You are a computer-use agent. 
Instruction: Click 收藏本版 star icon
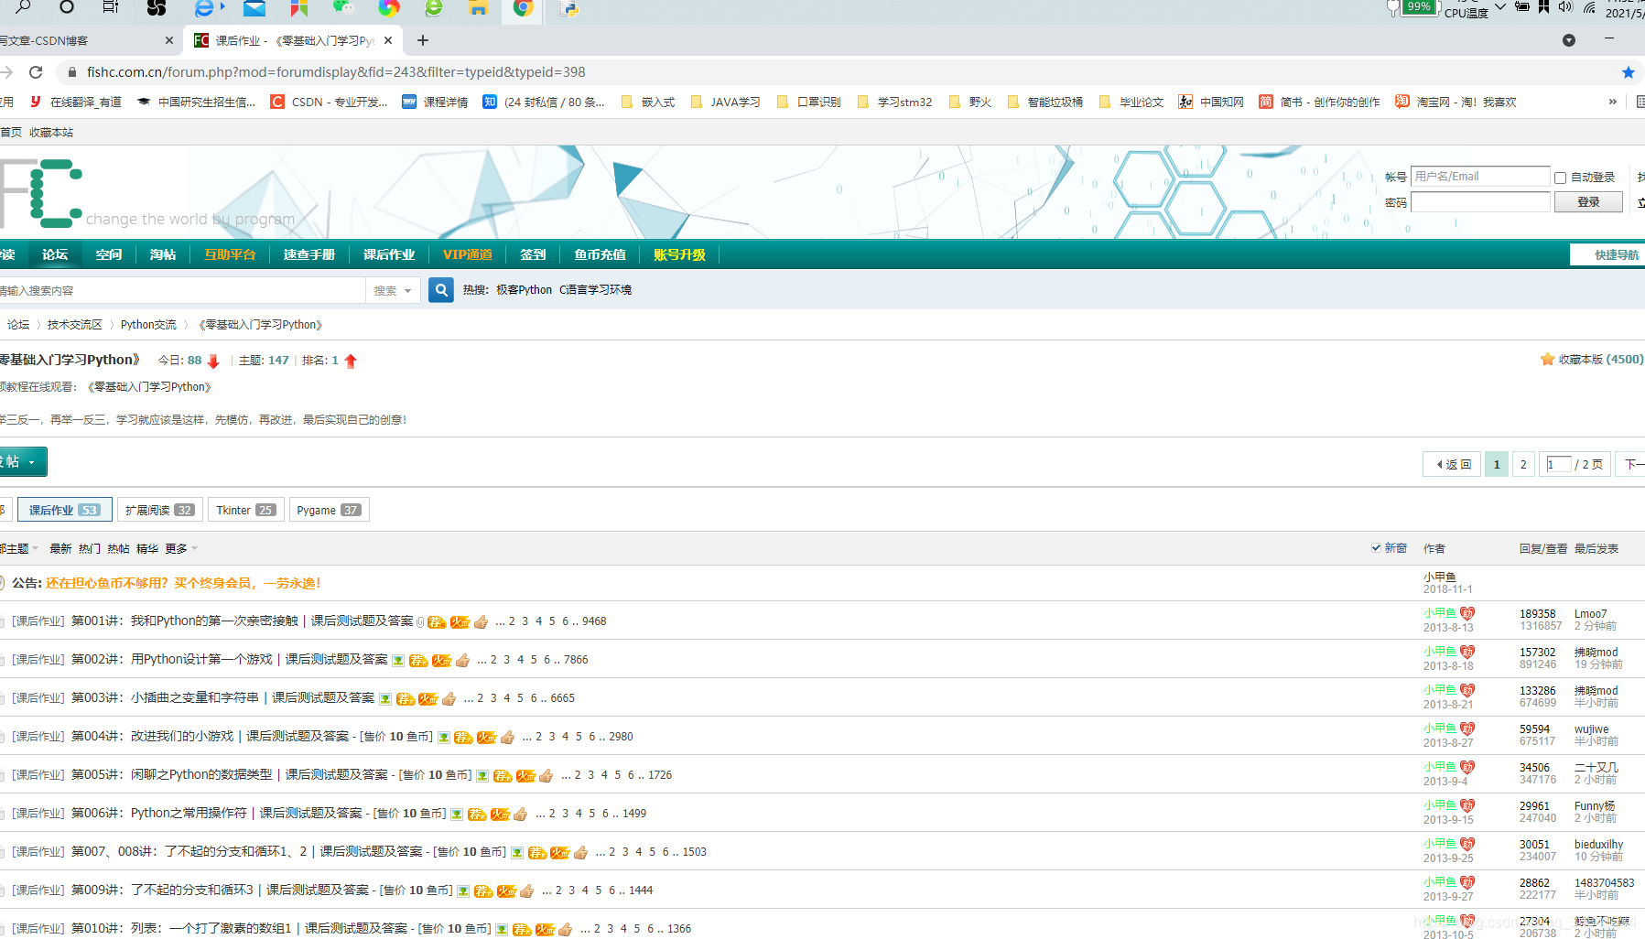click(x=1547, y=360)
